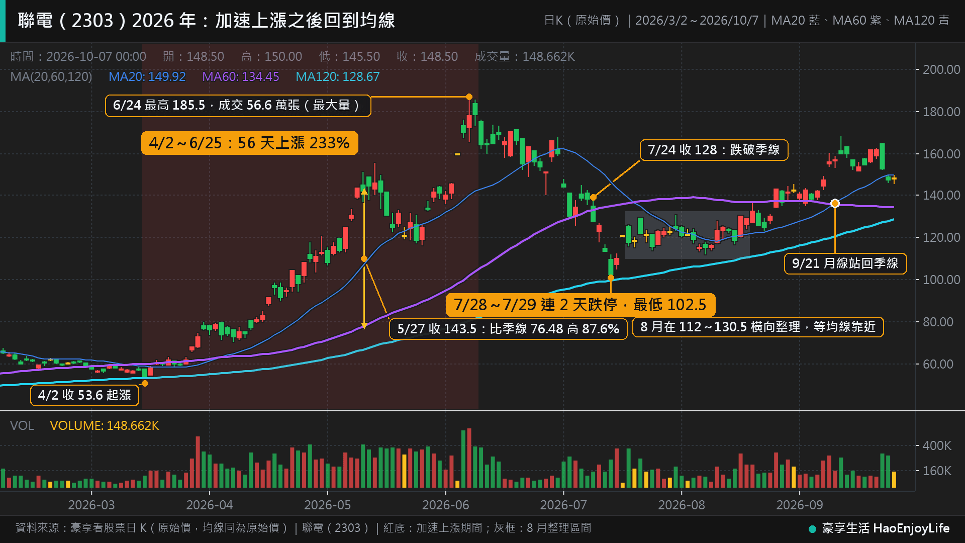
Task: Click the 開：148.50 open price value
Action: click(194, 56)
